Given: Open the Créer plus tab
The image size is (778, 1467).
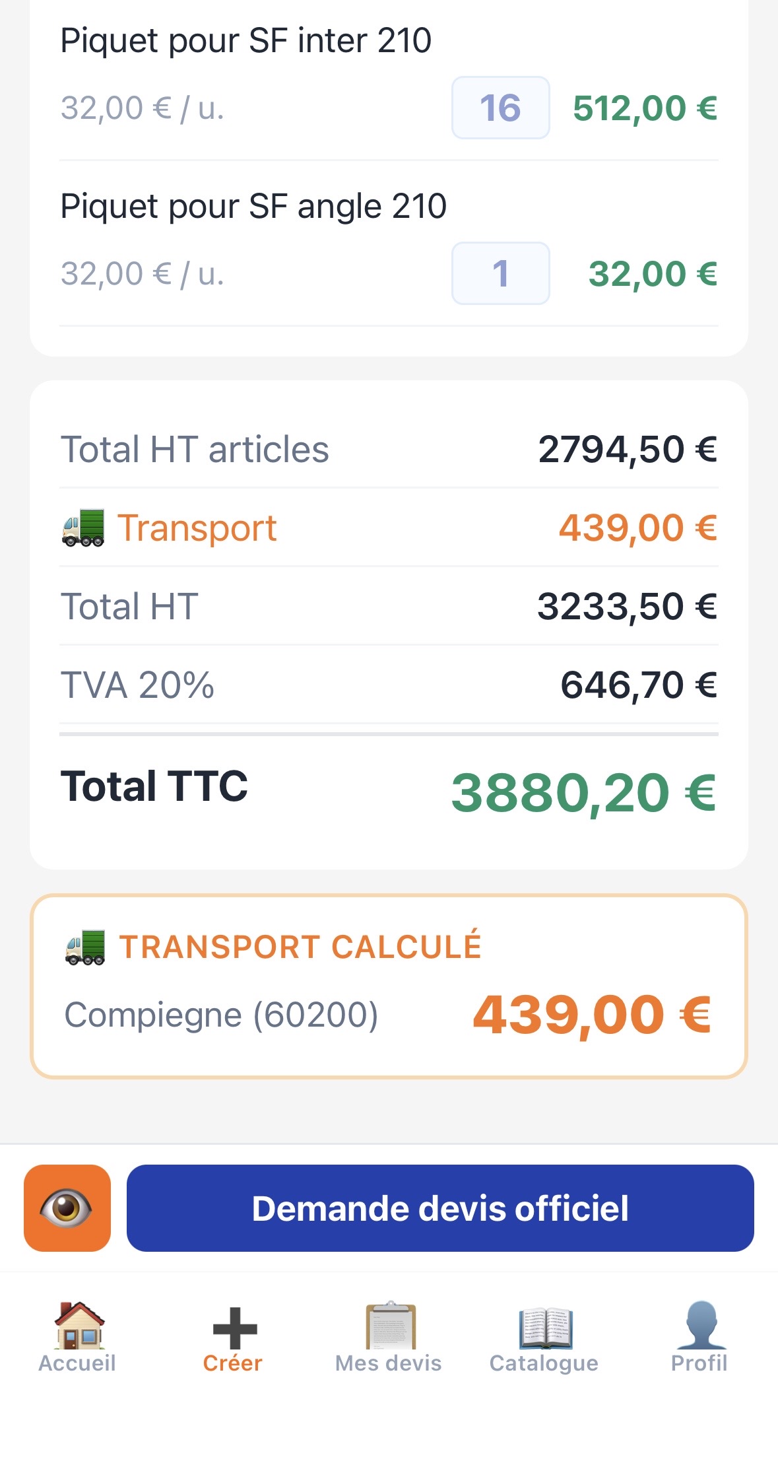Looking at the screenshot, I should click(234, 1336).
